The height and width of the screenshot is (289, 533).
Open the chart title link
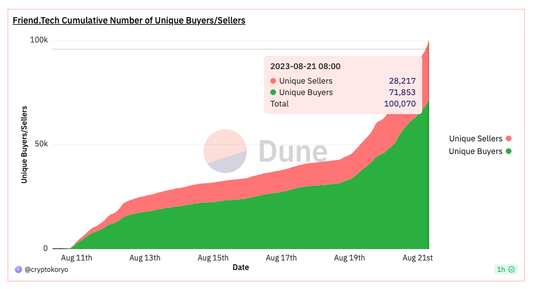click(x=129, y=20)
